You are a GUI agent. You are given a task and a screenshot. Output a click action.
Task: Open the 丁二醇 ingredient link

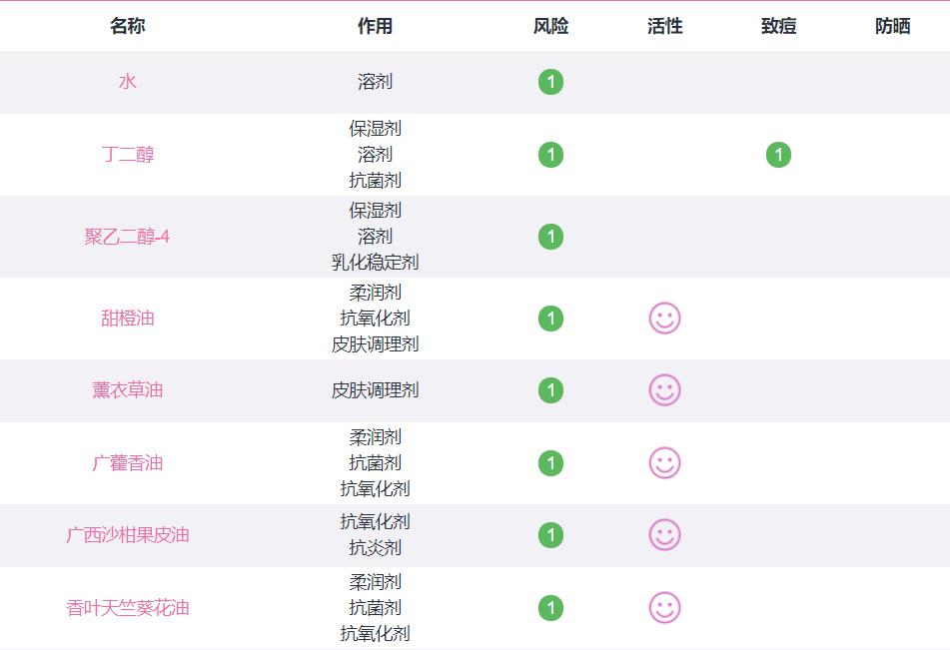pos(128,155)
